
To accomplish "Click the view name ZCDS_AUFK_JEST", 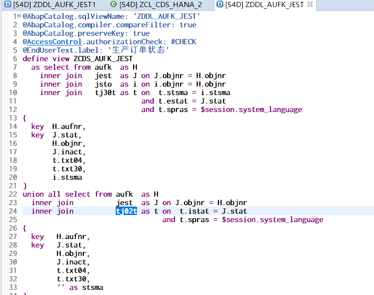I will (103, 59).
